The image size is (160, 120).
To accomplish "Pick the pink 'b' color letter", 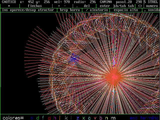I will click(101, 118).
